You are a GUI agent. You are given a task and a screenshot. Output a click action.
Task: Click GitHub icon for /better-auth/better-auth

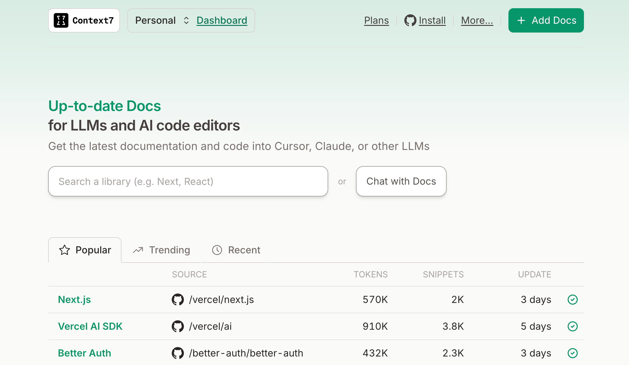click(x=178, y=353)
